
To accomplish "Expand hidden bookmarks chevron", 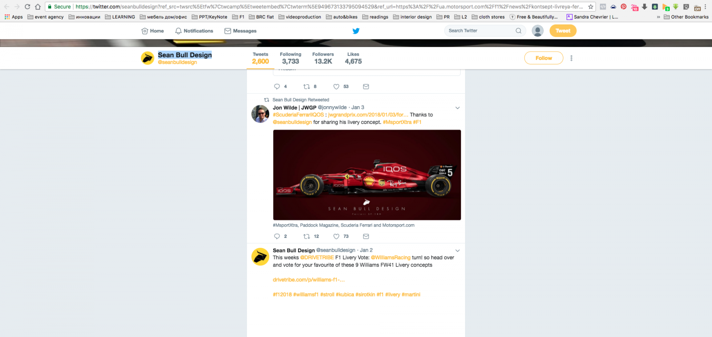I will (x=658, y=17).
